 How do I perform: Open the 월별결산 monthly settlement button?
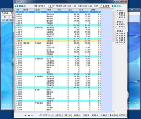point(77,115)
